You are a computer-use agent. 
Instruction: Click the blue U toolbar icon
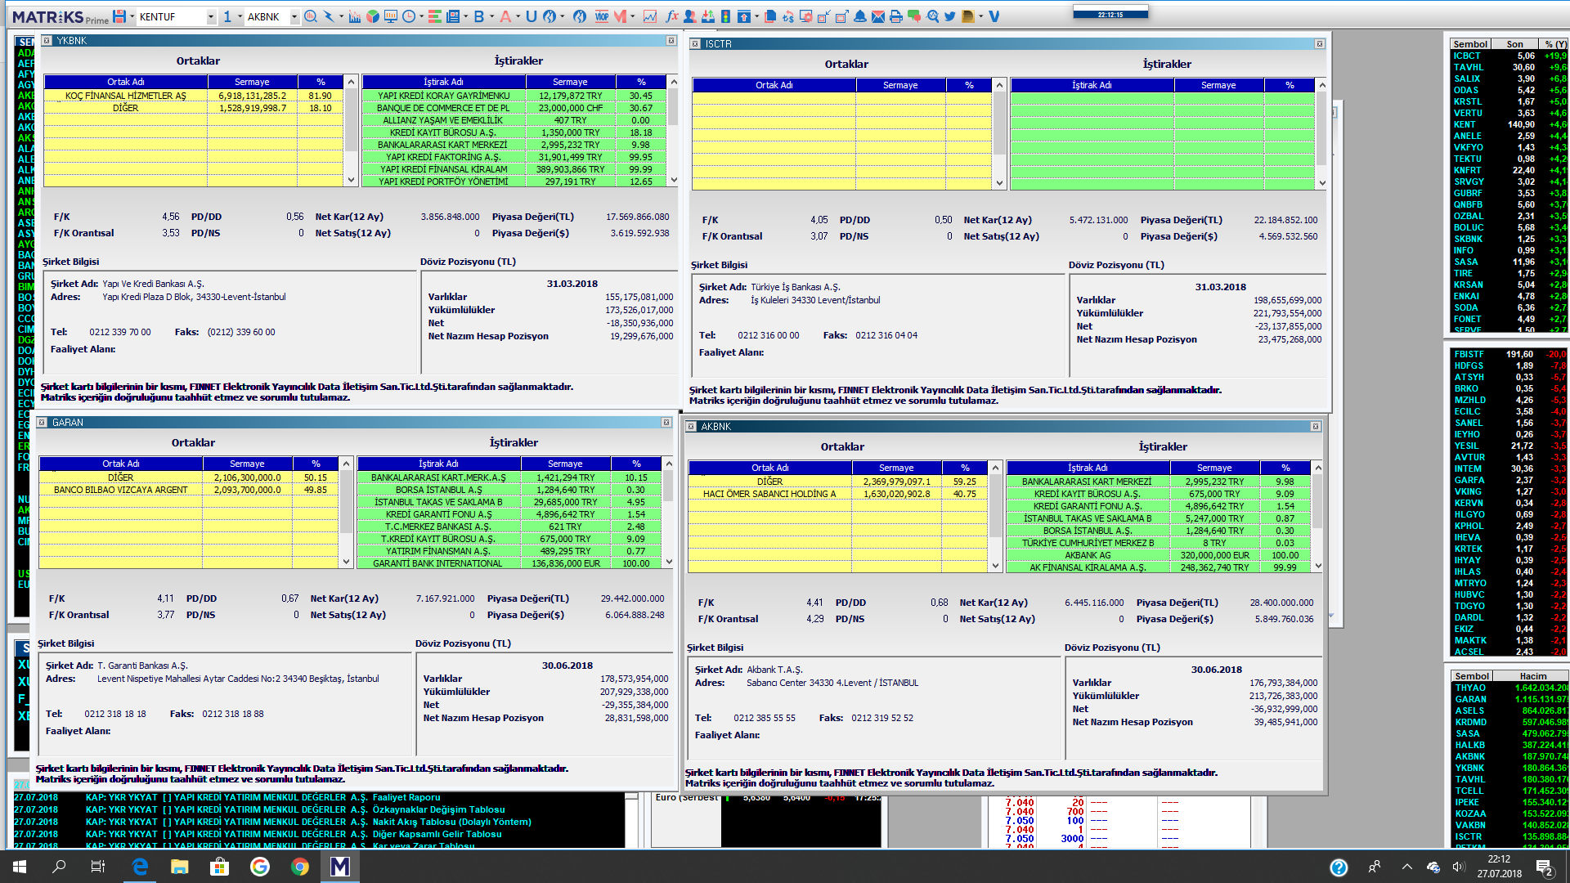(x=531, y=16)
